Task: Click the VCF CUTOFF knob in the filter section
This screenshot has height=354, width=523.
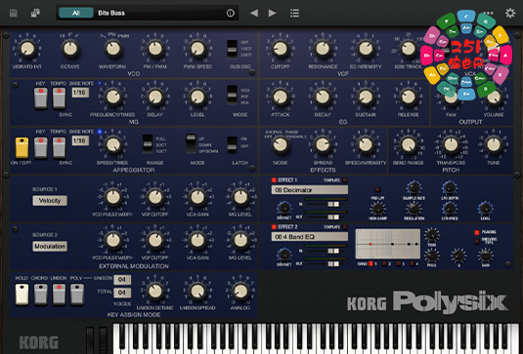Action: [x=281, y=49]
